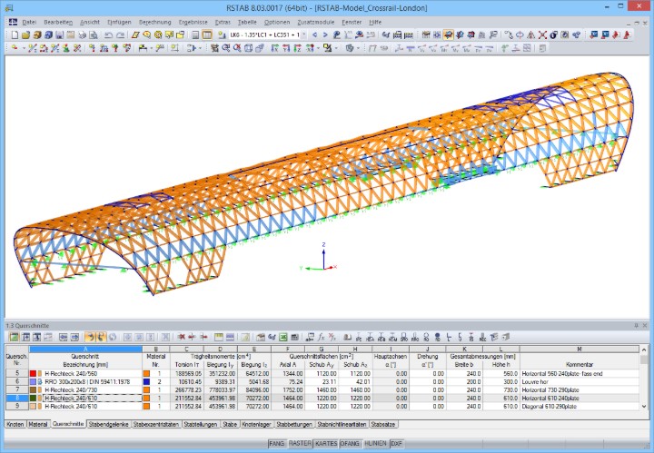Open the Datei menu
The height and width of the screenshot is (453, 654).
[29, 22]
